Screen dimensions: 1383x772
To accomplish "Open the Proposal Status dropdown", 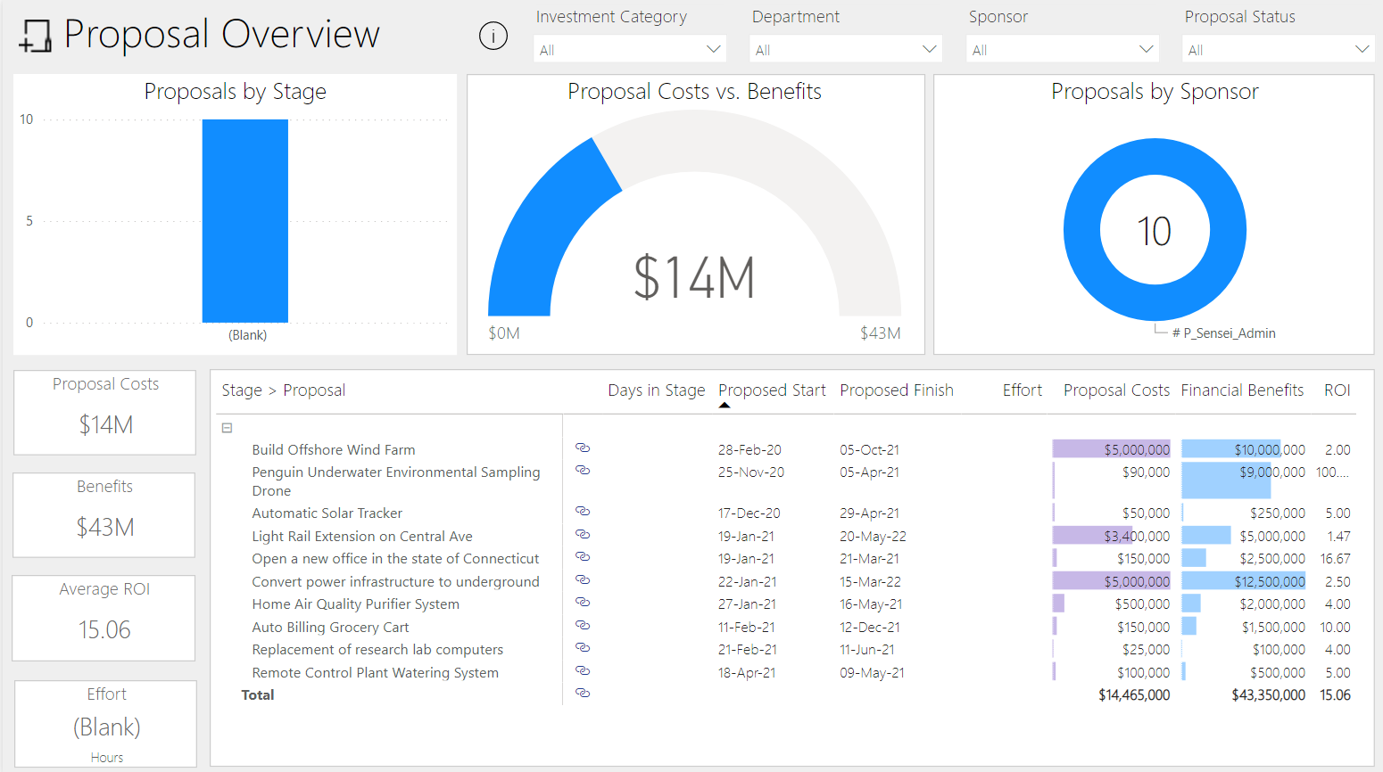I will (1279, 49).
